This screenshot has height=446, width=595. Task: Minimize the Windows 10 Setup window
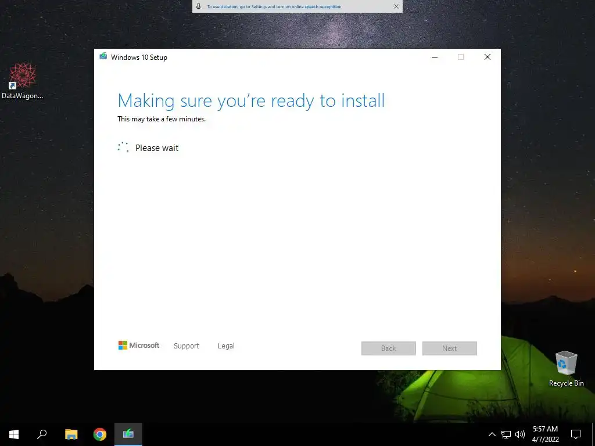tap(435, 57)
